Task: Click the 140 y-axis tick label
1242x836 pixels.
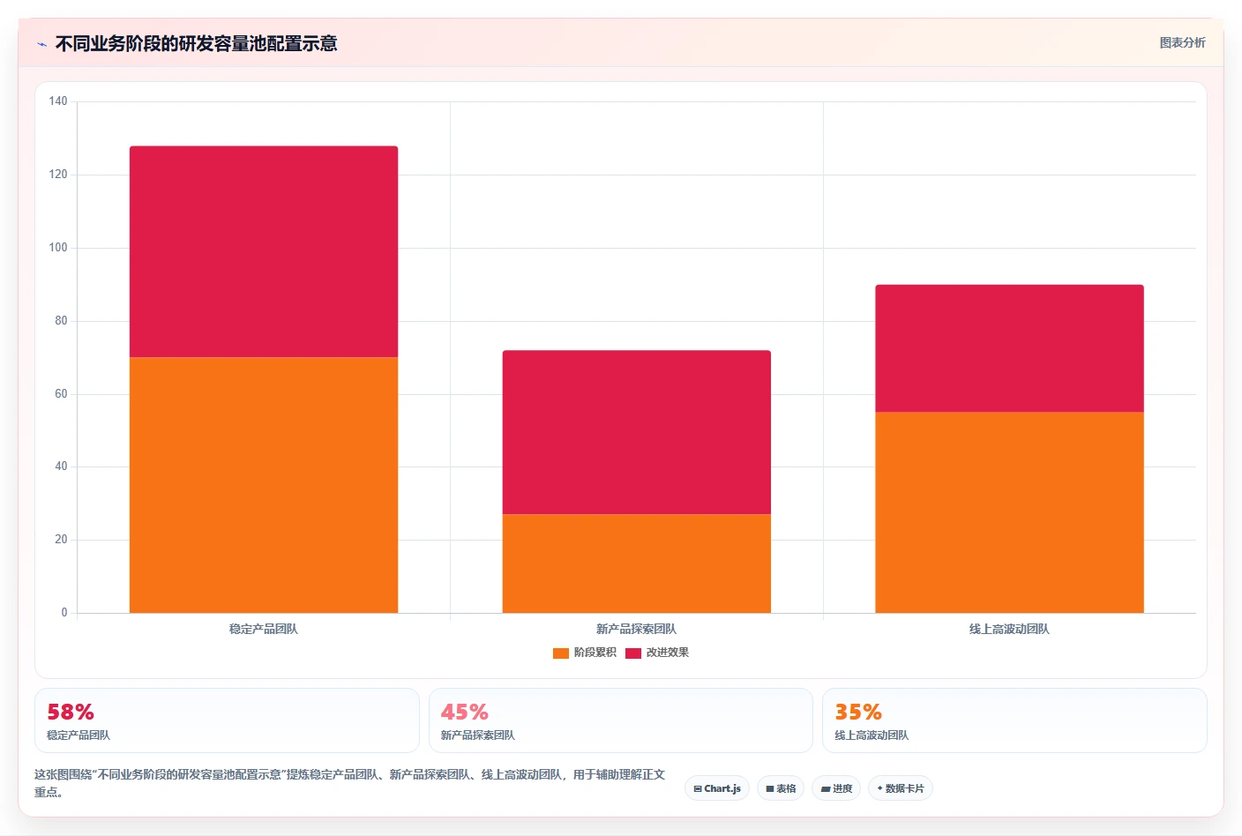Action: pos(58,101)
